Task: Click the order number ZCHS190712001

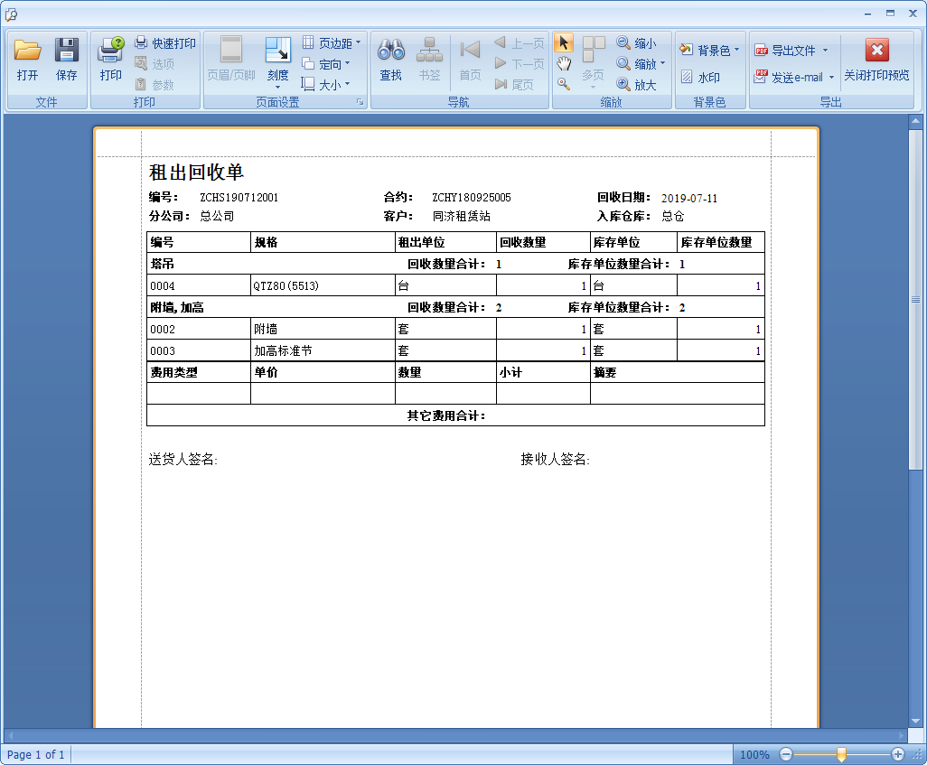Action: (239, 198)
